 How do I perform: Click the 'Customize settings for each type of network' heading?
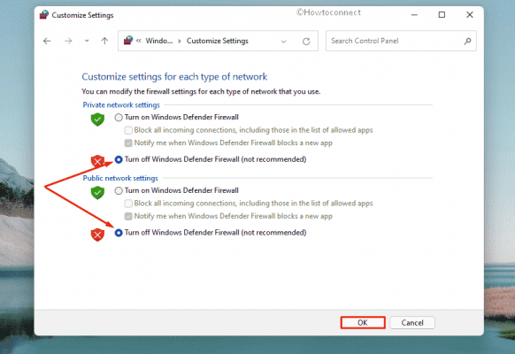pos(174,76)
